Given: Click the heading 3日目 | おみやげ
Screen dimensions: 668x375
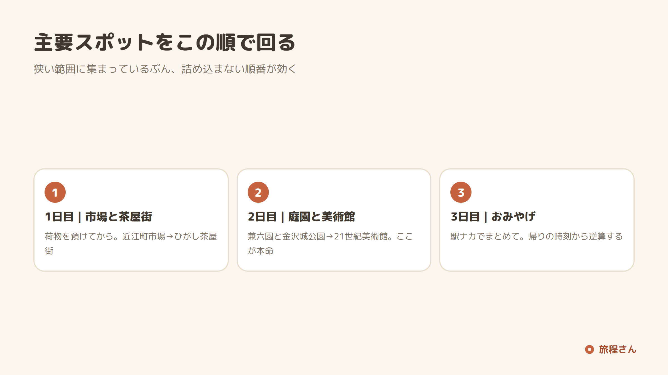Looking at the screenshot, I should (493, 217).
